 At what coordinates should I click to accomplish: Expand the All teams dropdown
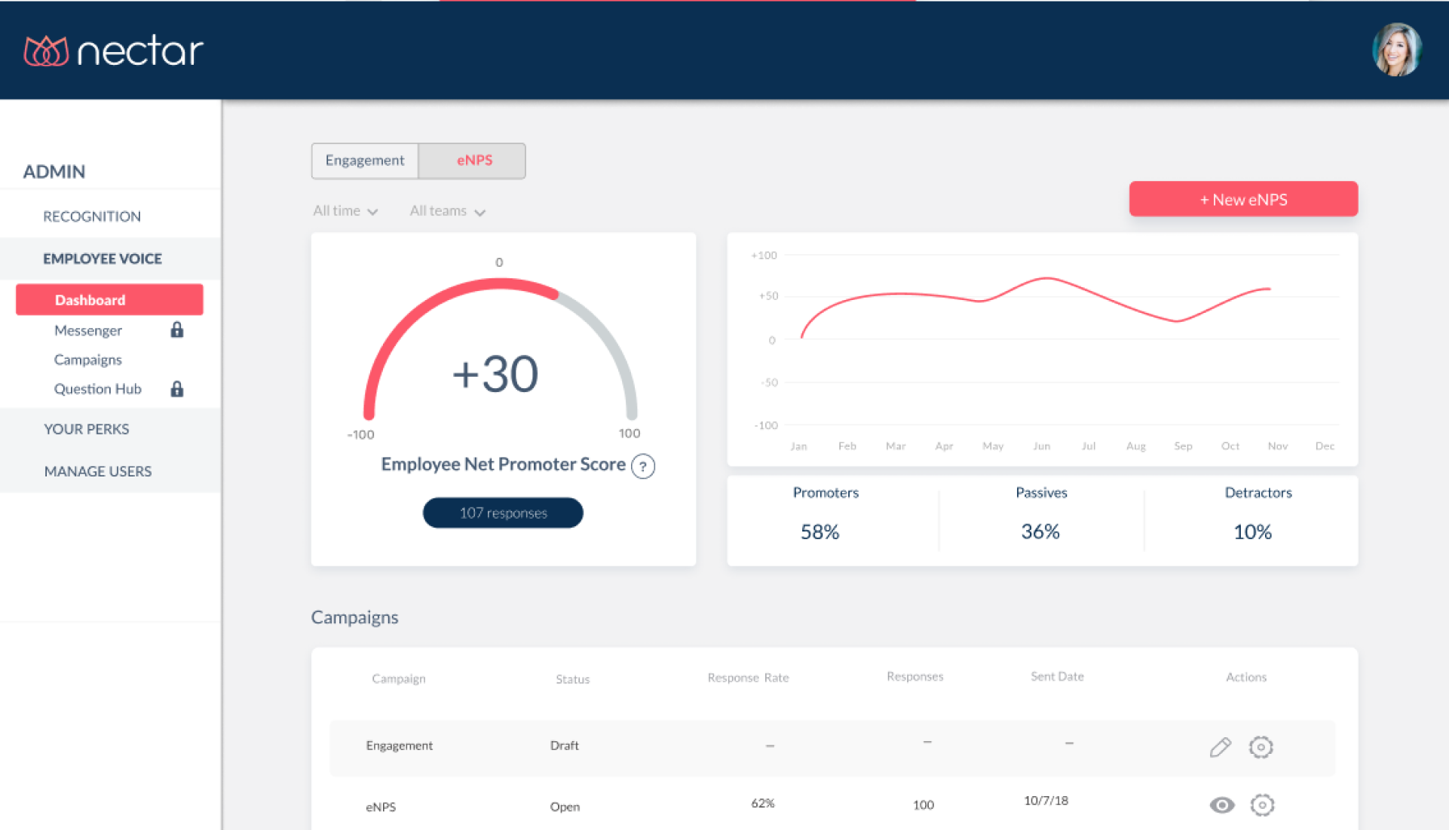(x=447, y=211)
